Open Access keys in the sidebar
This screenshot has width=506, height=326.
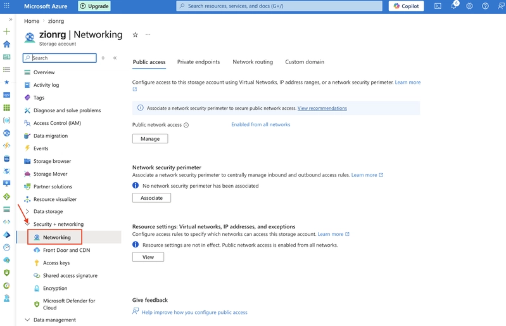point(56,263)
